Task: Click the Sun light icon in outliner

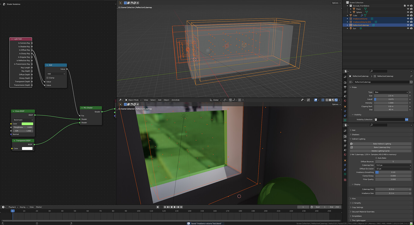Action: tap(361, 28)
